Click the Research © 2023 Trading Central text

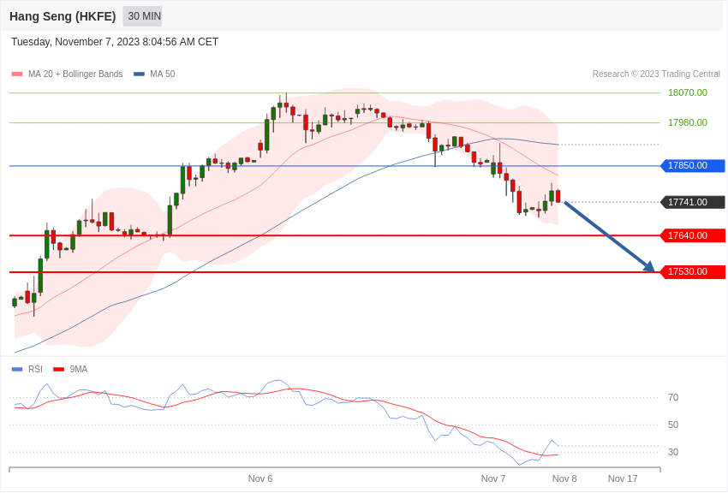(x=656, y=74)
